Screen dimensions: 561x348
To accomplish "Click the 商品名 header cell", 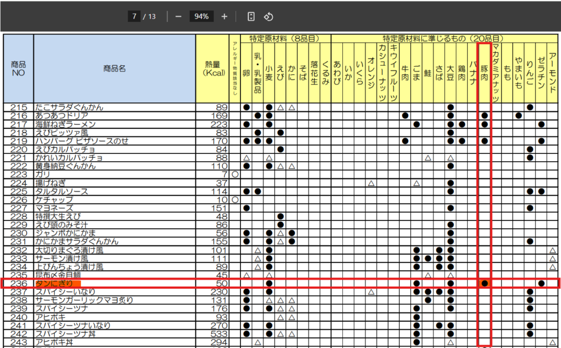I will tap(115, 69).
